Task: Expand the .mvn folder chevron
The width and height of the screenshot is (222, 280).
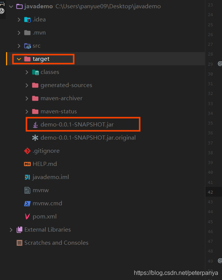Action: (x=19, y=33)
